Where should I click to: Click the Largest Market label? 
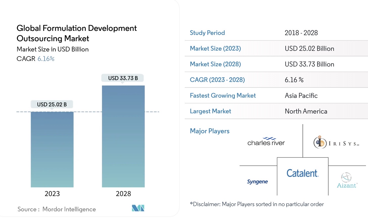[210, 111]
